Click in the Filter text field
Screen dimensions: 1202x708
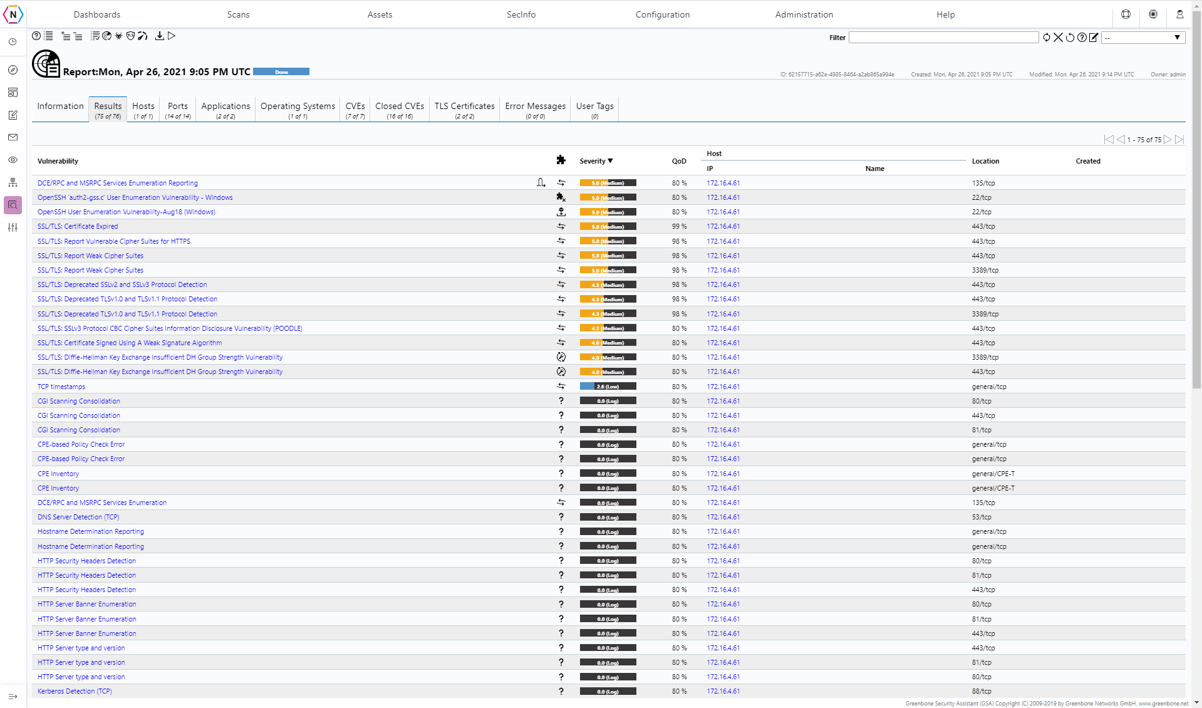click(943, 38)
